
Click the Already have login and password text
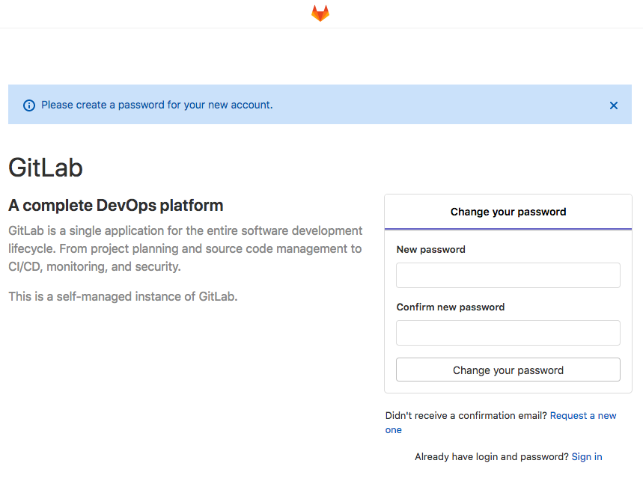coord(490,456)
